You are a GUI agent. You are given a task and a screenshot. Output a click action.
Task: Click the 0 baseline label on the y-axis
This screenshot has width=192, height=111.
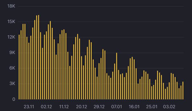click(x=14, y=99)
